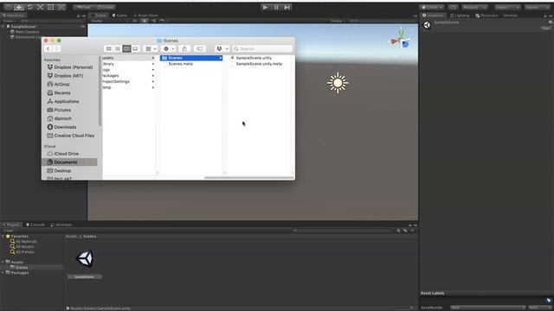Toggle the Global/Local handle rotation
The width and height of the screenshot is (554, 311).
(105, 7)
